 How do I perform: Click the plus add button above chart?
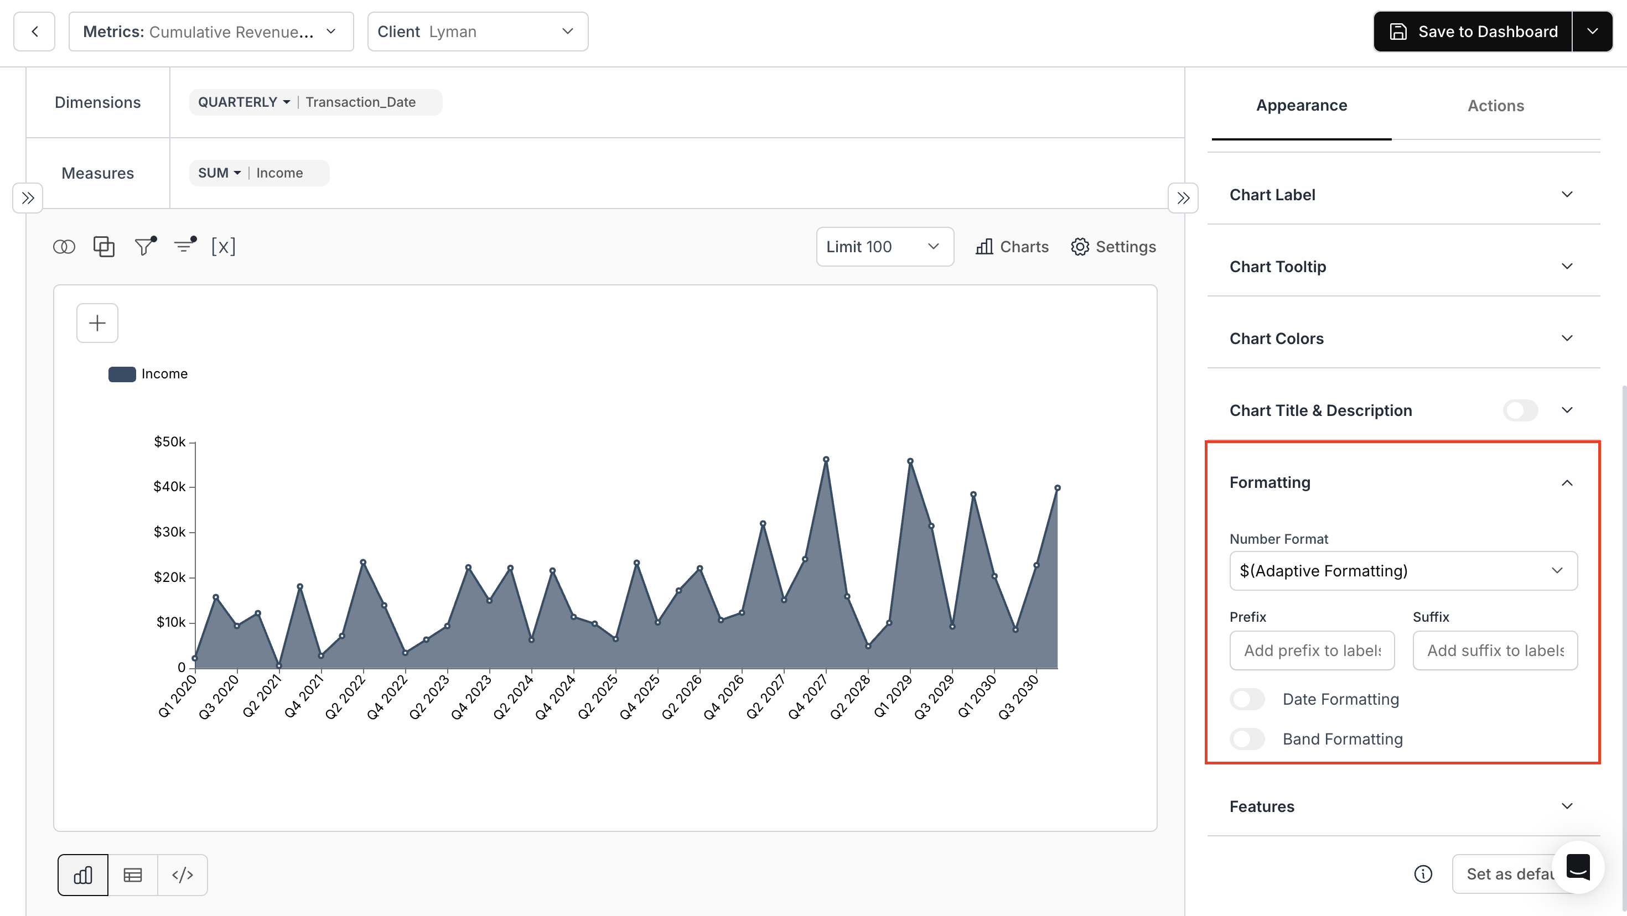(x=97, y=323)
